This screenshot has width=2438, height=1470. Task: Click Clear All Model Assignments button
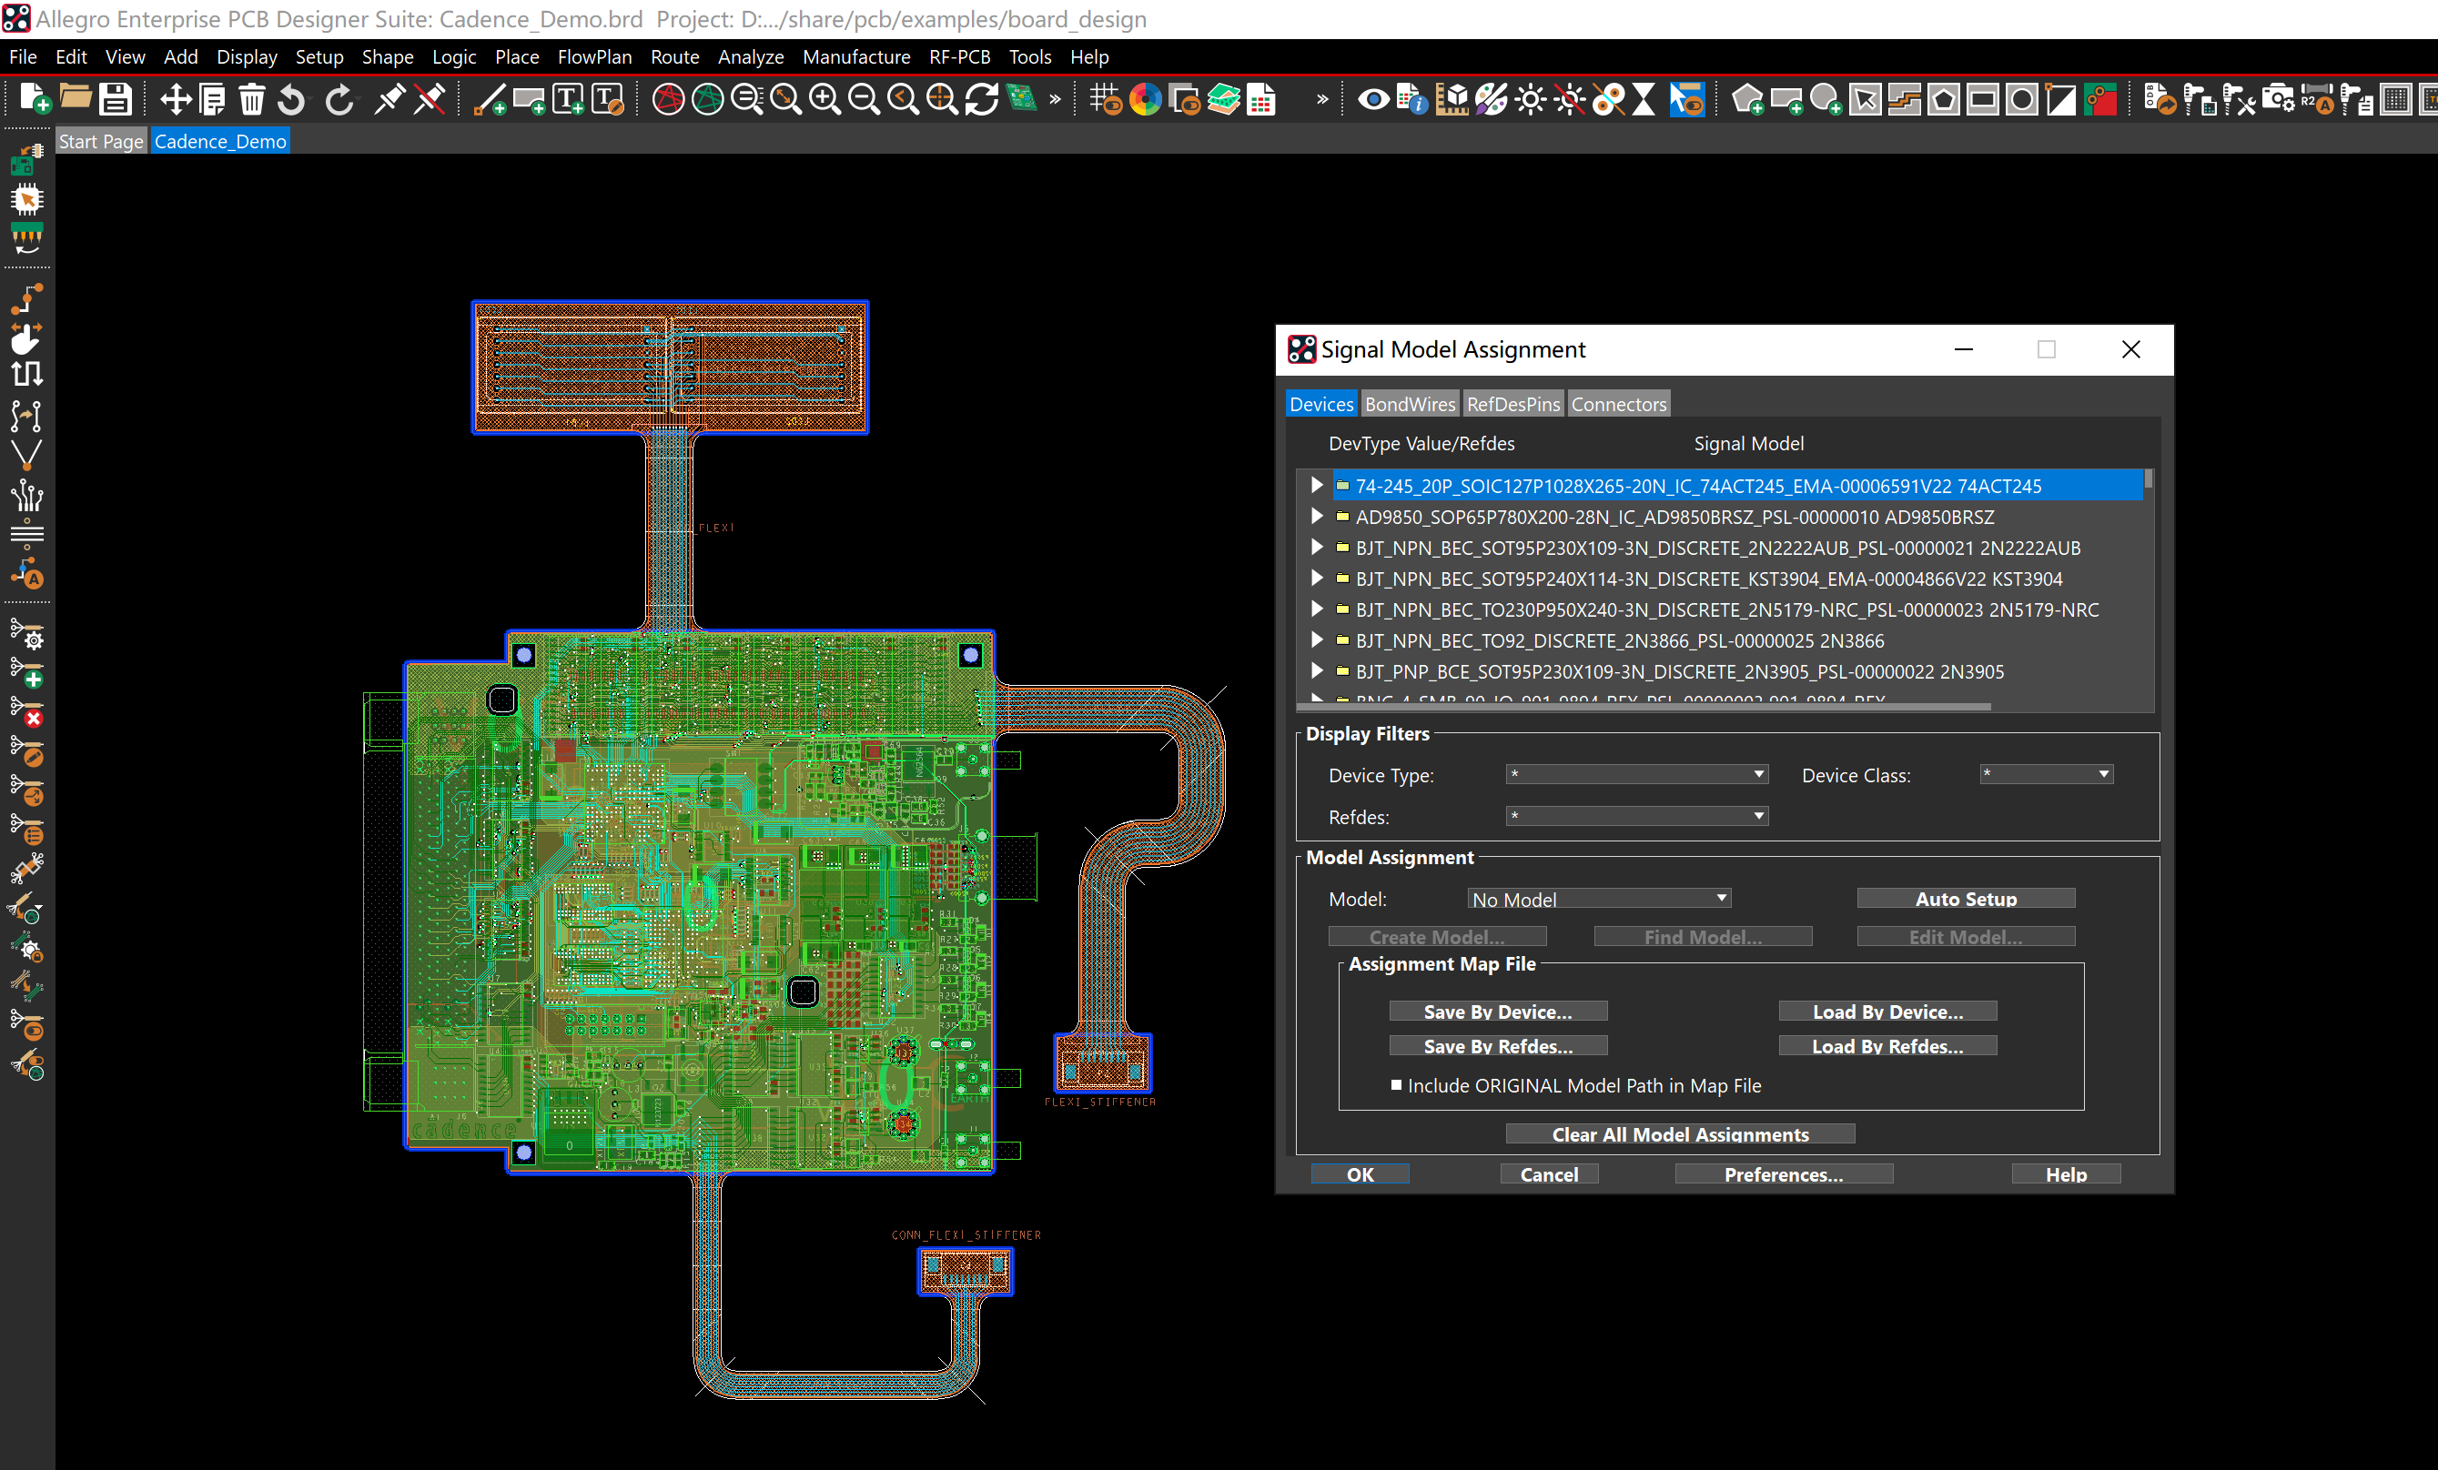(x=1680, y=1133)
